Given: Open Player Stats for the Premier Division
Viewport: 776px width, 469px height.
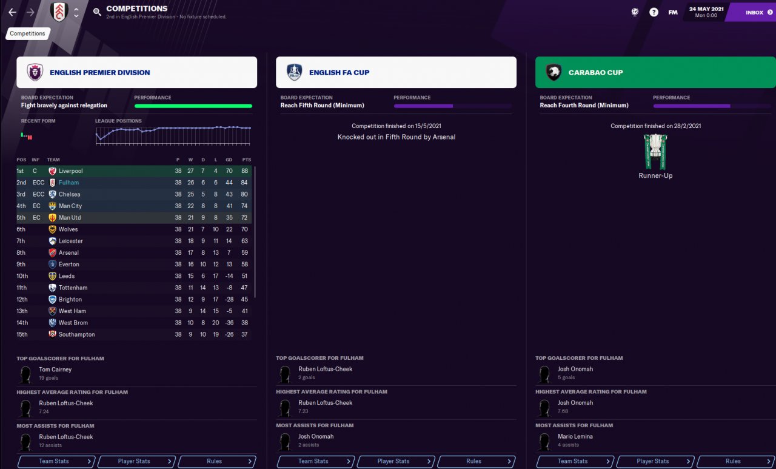Looking at the screenshot, I should 136,461.
